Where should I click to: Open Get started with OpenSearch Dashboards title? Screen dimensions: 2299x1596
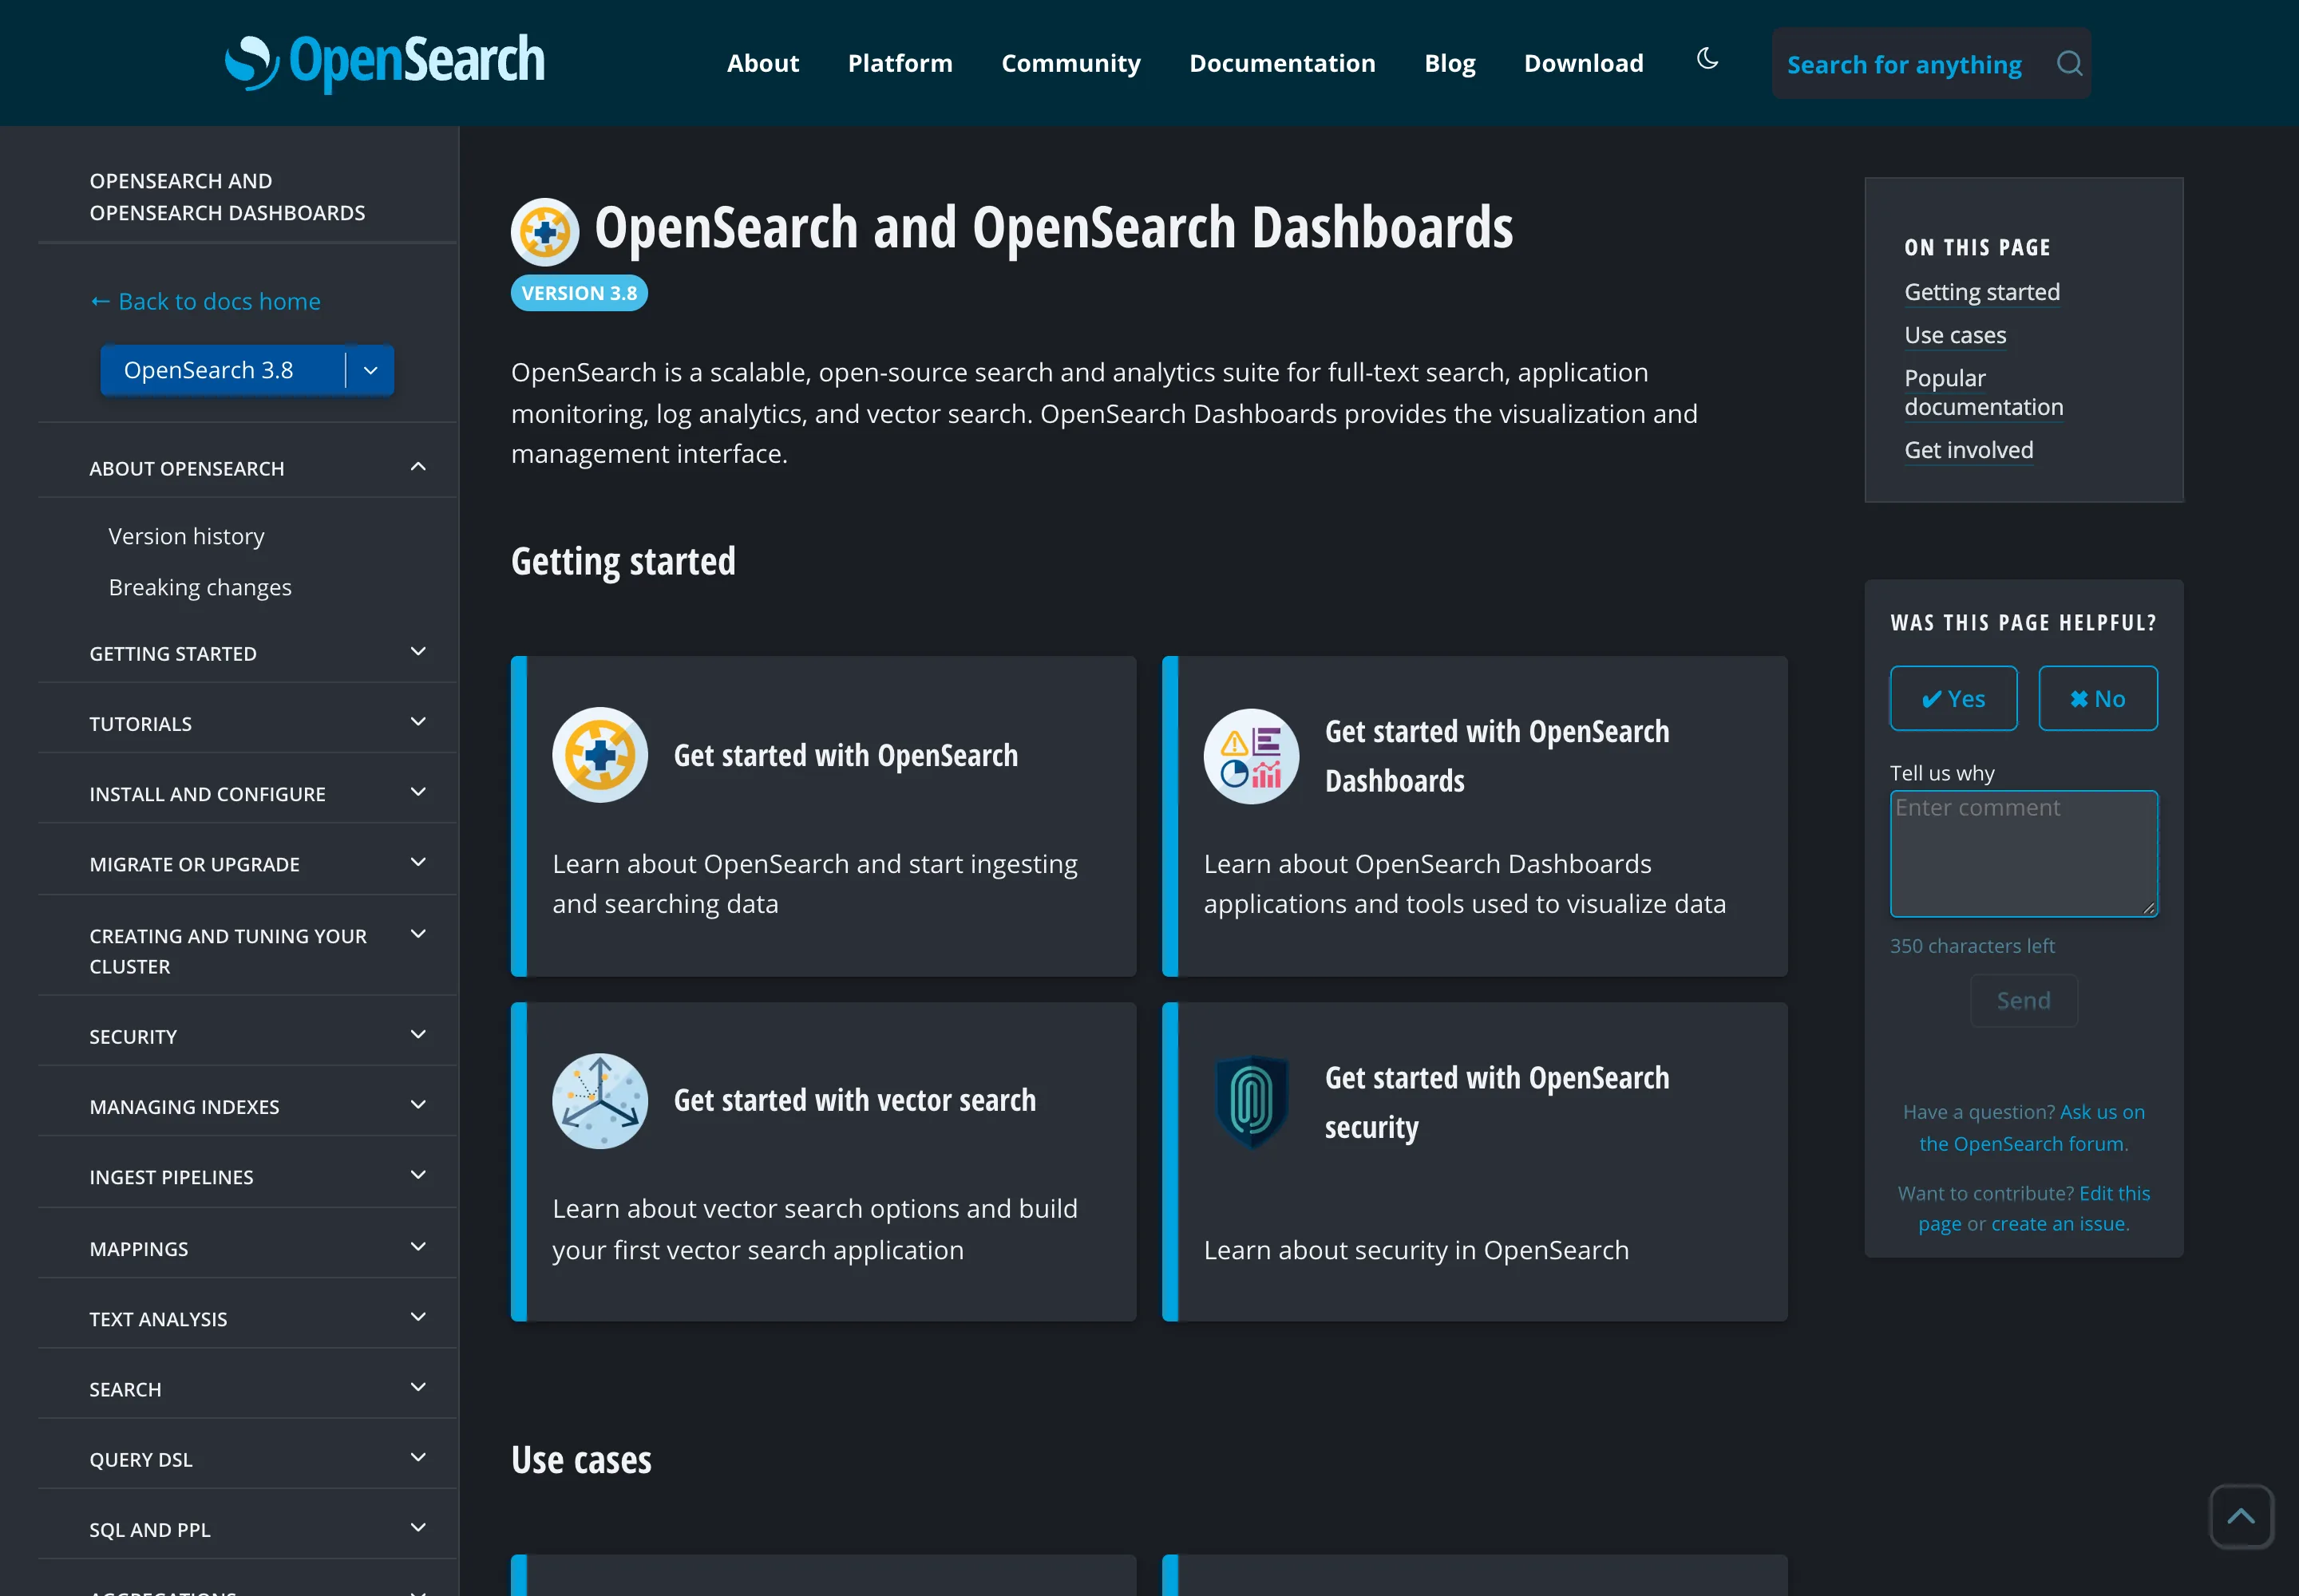click(x=1497, y=756)
